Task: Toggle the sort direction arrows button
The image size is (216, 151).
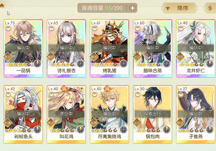Action: point(210,8)
